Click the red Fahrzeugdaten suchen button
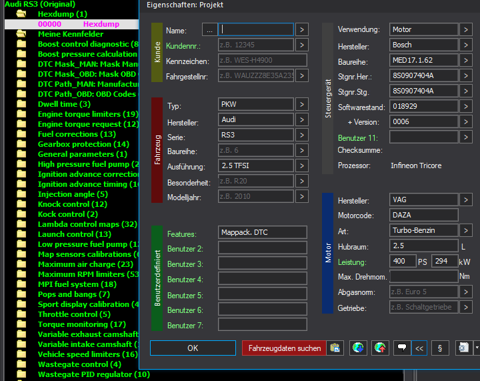This screenshot has height=381, width=480. point(285,348)
